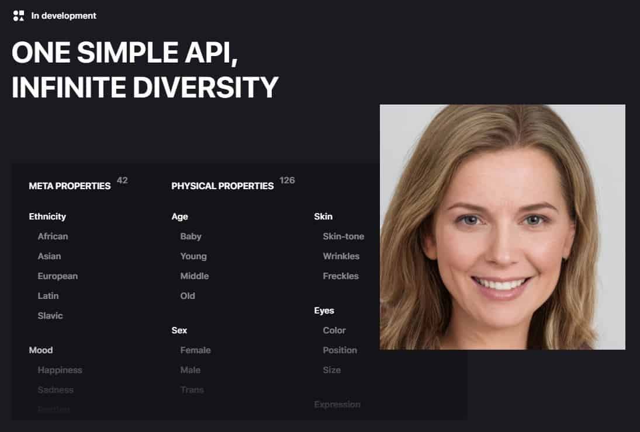This screenshot has width=640, height=432.
Task: Select Old in the Age list
Action: 188,296
